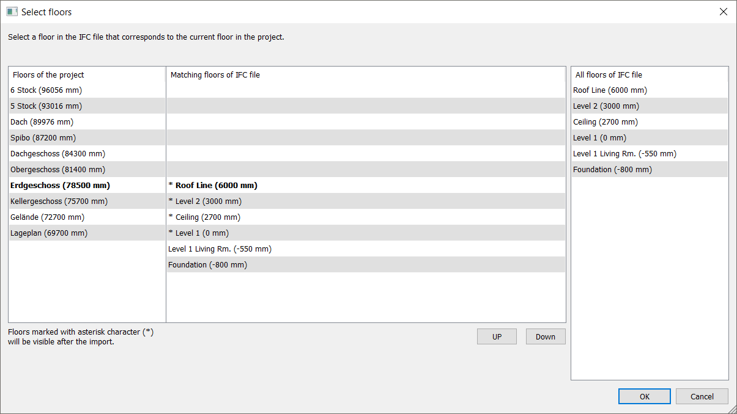Image resolution: width=737 pixels, height=414 pixels.
Task: Select matching floor * Roof Line (6000 mm)
Action: coord(366,185)
